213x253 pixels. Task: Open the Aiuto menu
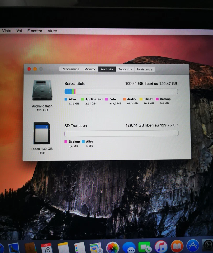52,31
